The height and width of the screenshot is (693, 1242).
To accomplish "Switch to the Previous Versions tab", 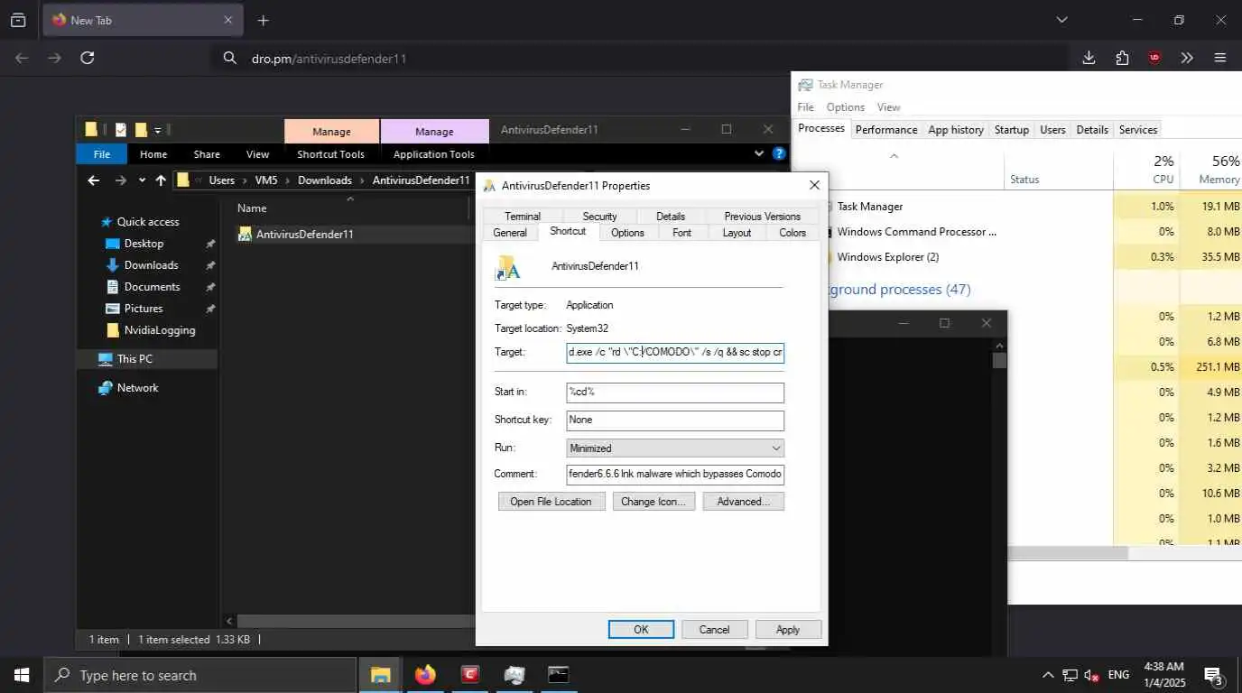I will point(762,217).
